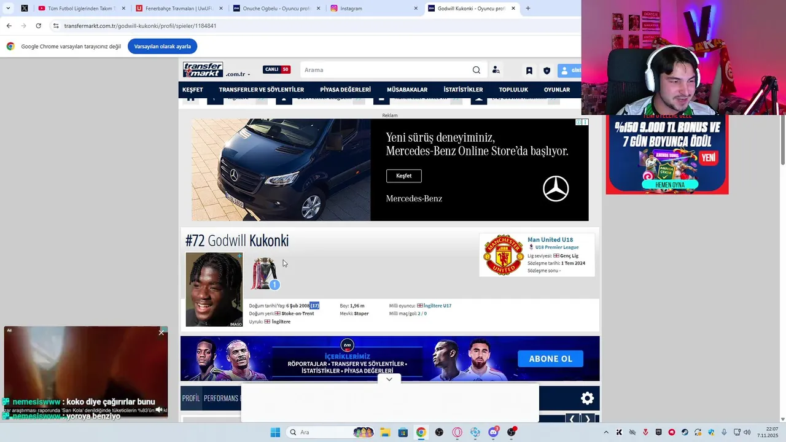Viewport: 786px width, 442px height.
Task: Click the Transfermarkt logo
Action: pos(203,69)
